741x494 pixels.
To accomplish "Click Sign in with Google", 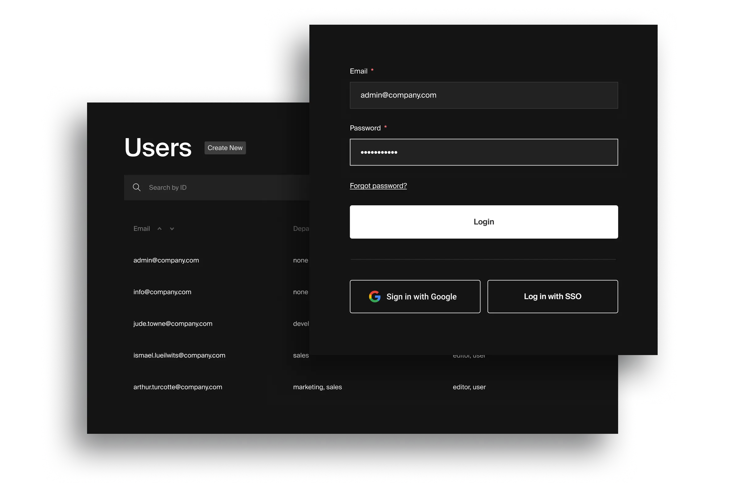I will click(x=415, y=296).
